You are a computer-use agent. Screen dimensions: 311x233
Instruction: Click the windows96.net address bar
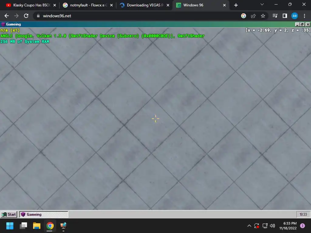tap(139, 16)
